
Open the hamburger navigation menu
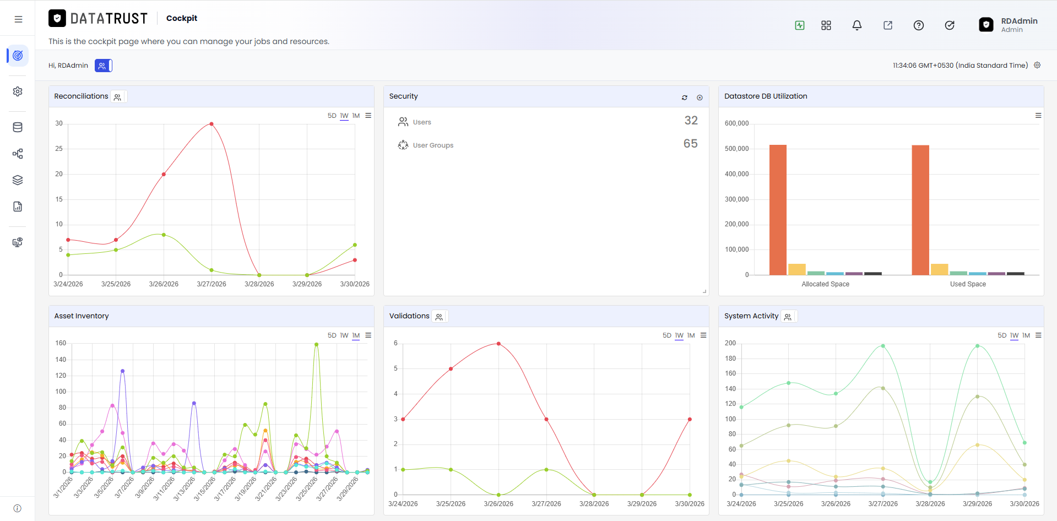(18, 19)
